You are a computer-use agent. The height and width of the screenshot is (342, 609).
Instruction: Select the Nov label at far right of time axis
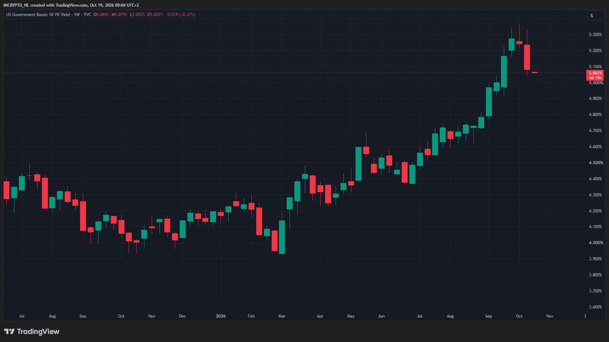point(550,316)
